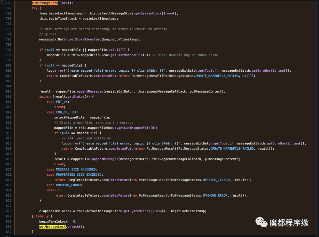The width and height of the screenshot is (319, 237).
Task: Click the 'default' keyword on line 824
Action: 53,190
